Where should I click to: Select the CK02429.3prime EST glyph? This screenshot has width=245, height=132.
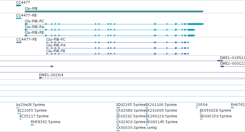[118, 125]
